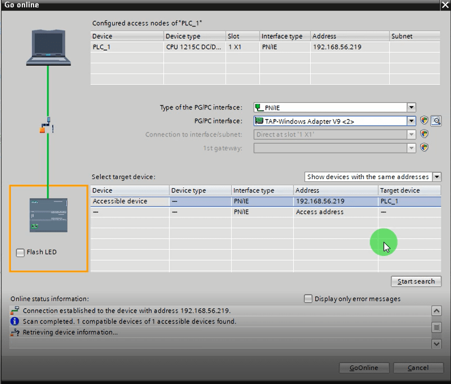Open Type of the PG/PC interface dropdown

coord(411,107)
